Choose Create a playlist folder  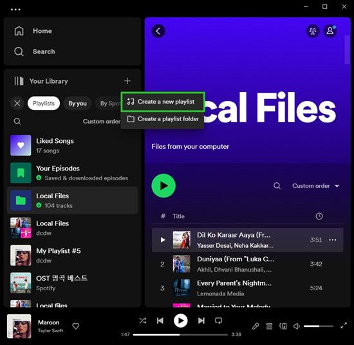coord(163,119)
